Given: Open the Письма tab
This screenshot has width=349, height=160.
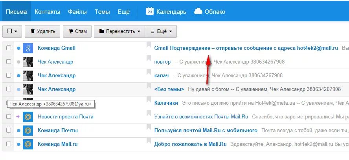Looking at the screenshot, I should pos(16,12).
